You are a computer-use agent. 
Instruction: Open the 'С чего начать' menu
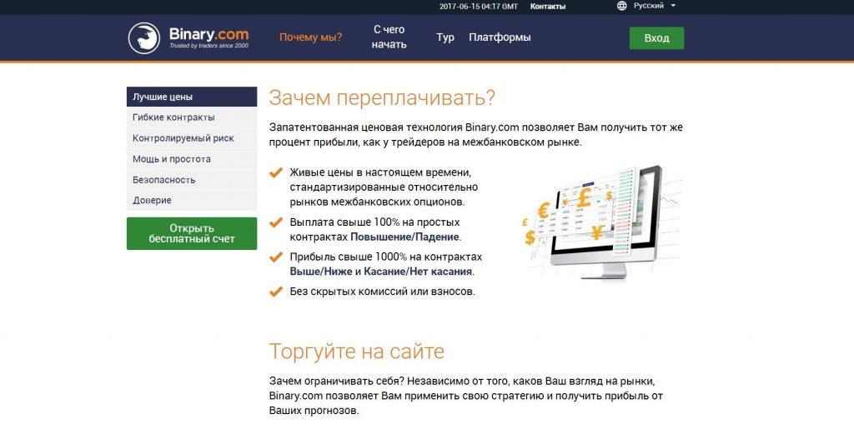[389, 37]
